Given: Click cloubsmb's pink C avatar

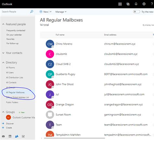Looking at the screenshot, I should coord(50,54).
